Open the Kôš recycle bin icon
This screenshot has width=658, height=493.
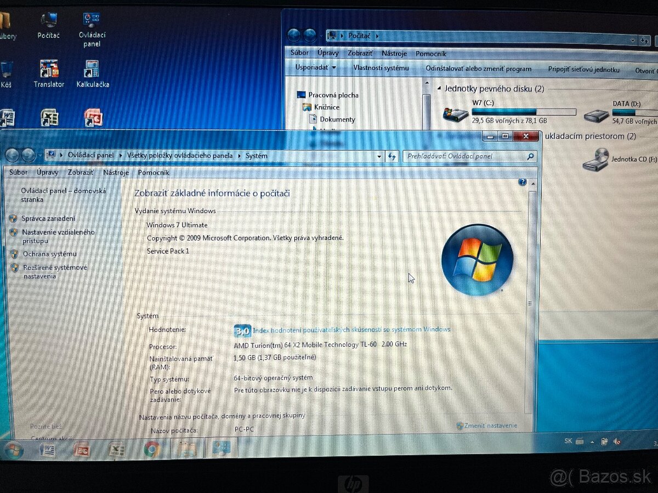tap(6, 74)
